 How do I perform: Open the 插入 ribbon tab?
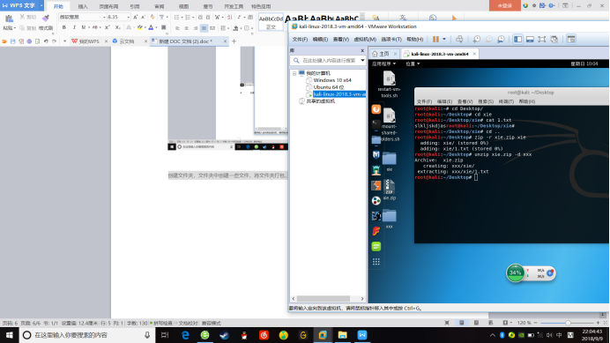click(x=83, y=6)
